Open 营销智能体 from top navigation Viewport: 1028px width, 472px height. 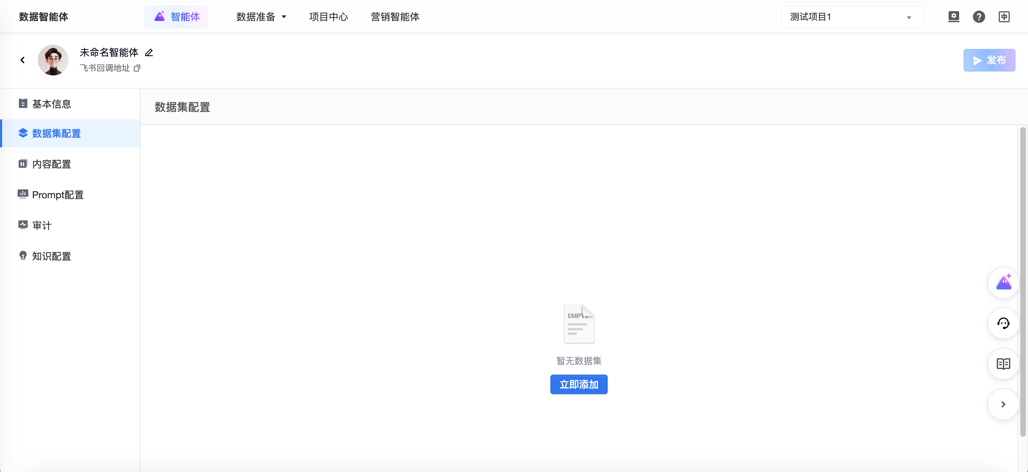point(395,17)
